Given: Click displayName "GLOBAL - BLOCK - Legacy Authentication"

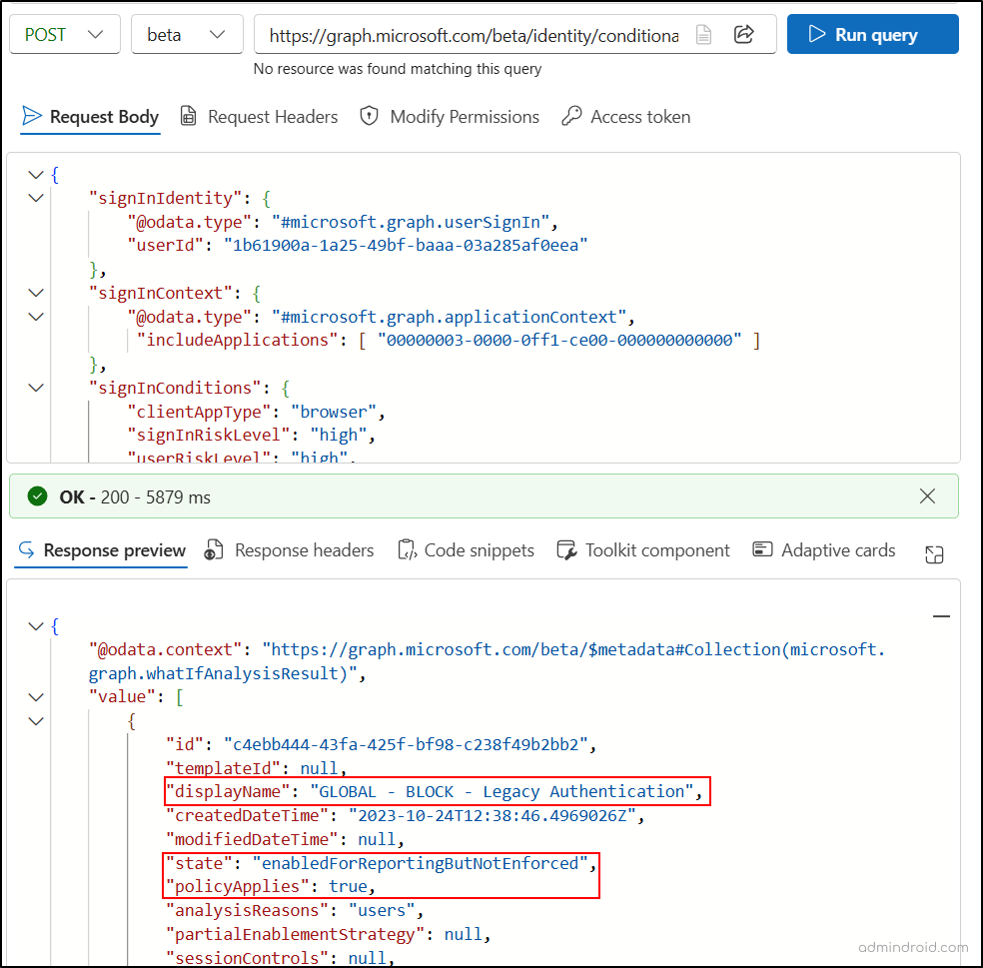Looking at the screenshot, I should click(x=501, y=792).
